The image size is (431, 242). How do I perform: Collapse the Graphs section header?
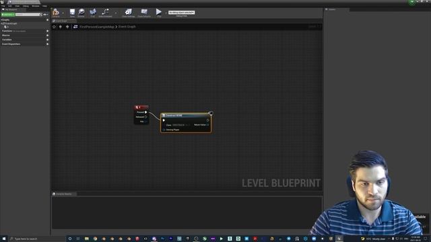pos(5,20)
